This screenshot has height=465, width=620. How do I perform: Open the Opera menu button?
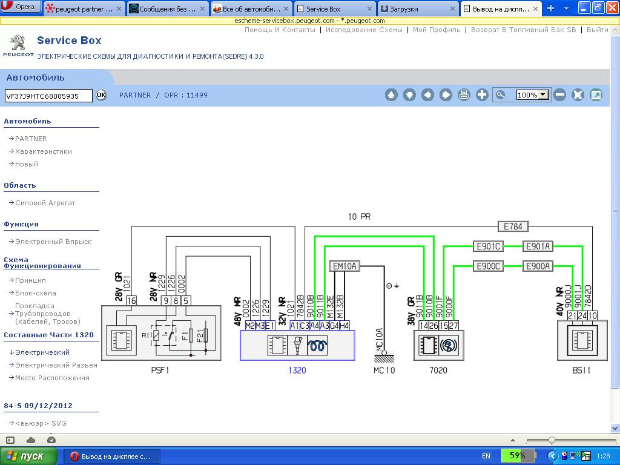point(21,7)
